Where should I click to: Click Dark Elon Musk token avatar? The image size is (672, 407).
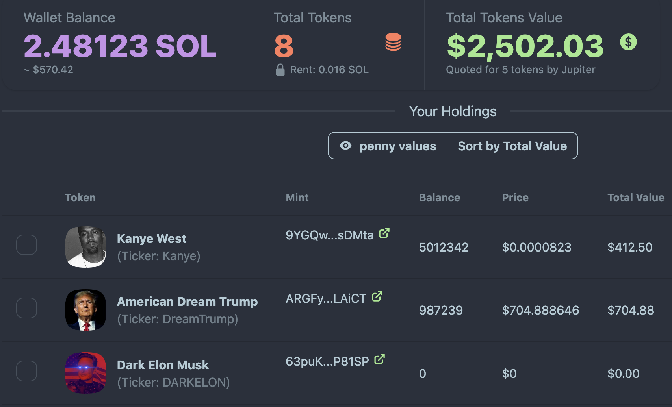click(x=85, y=373)
